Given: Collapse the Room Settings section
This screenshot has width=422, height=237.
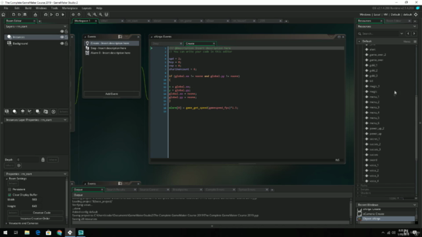Looking at the screenshot, I should pyautogui.click(x=7, y=178).
